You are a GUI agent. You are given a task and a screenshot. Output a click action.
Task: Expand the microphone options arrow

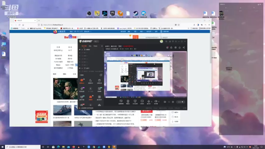click(x=151, y=102)
